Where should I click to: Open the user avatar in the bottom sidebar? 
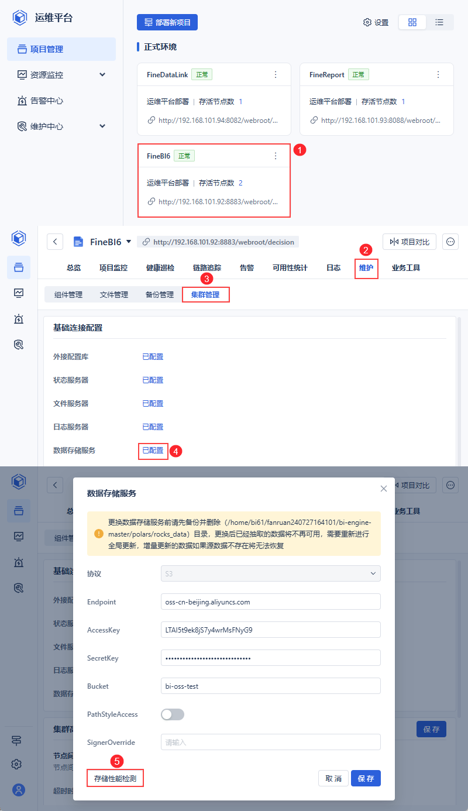(x=19, y=790)
